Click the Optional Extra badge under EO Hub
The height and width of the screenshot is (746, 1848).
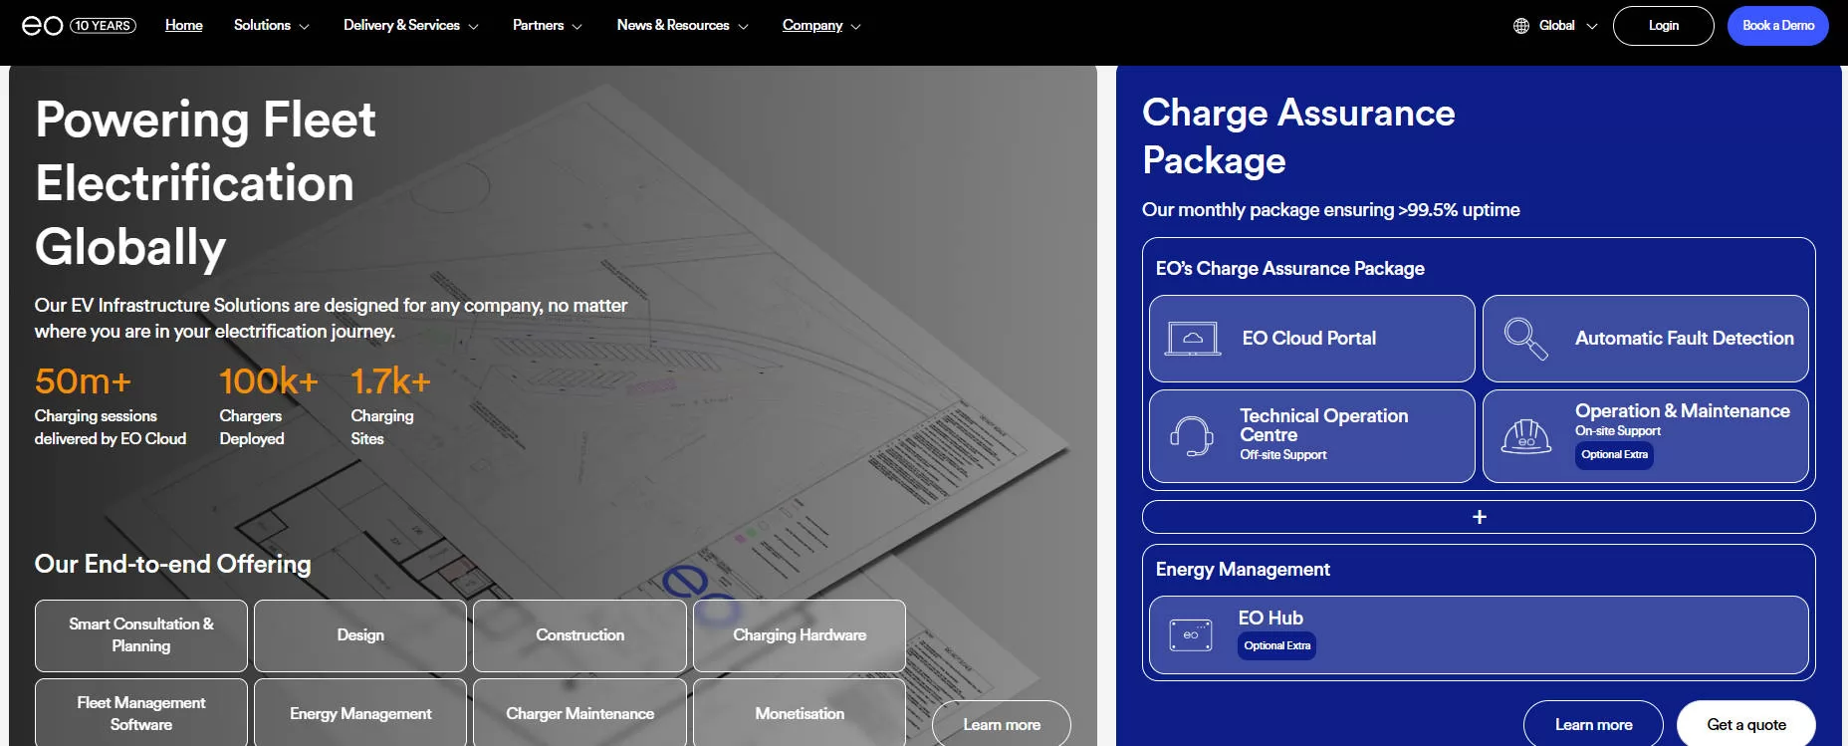[x=1277, y=645]
